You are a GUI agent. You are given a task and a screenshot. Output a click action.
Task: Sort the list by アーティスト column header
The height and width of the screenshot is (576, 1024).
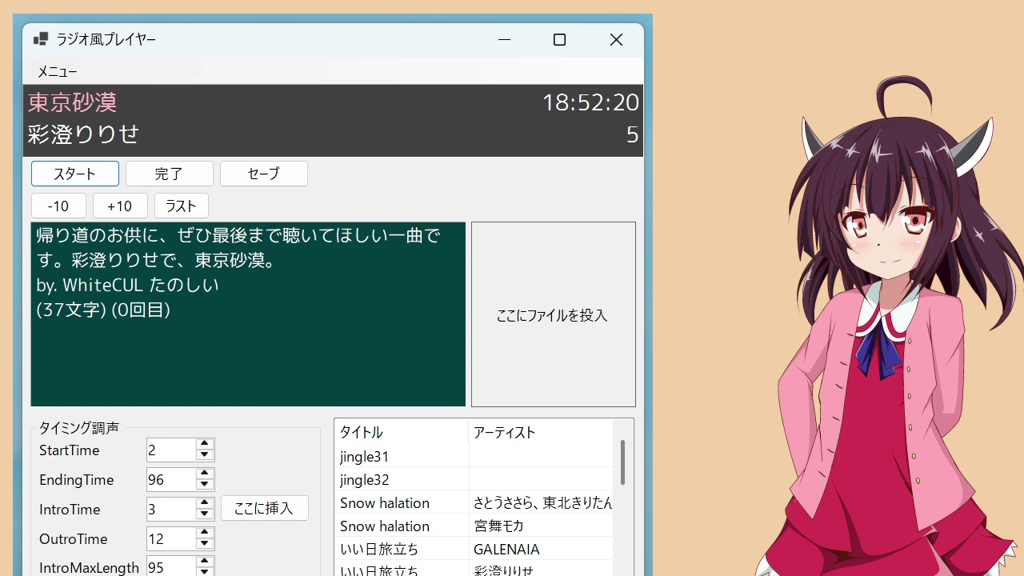click(x=540, y=433)
